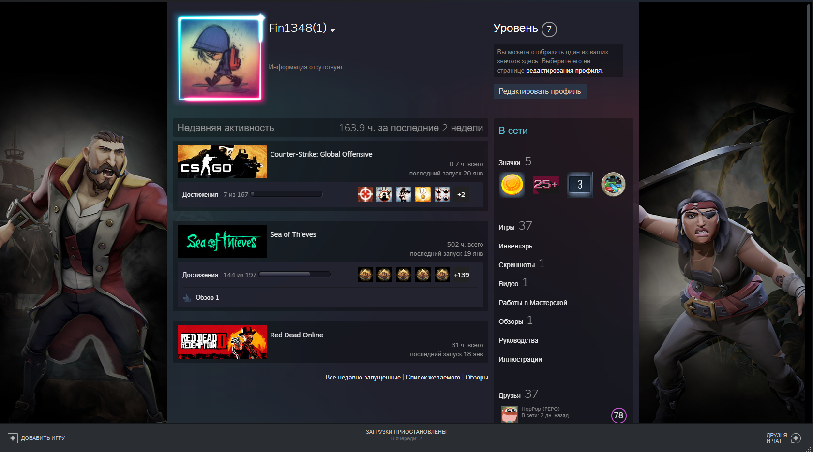Viewport: 813px width, 452px height.
Task: Open the 'Друзья 37' friends list
Action: [x=518, y=394]
